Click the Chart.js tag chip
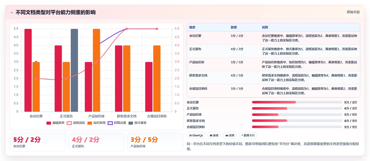 pyautogui.click(x=196, y=135)
